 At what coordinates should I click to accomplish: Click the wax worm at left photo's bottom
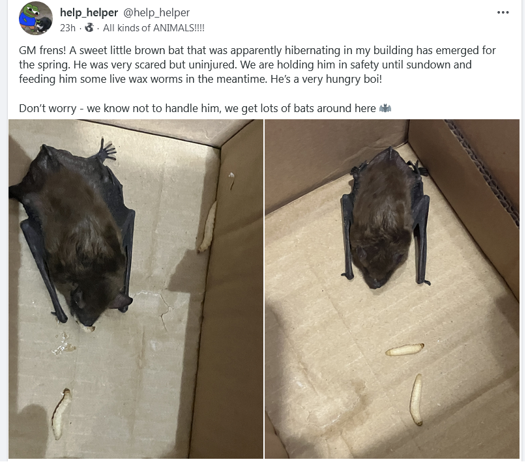[x=61, y=414]
